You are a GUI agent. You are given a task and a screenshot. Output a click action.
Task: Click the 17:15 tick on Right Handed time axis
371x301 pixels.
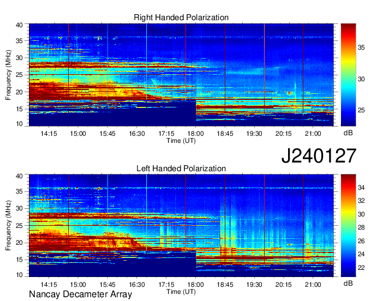166,134
